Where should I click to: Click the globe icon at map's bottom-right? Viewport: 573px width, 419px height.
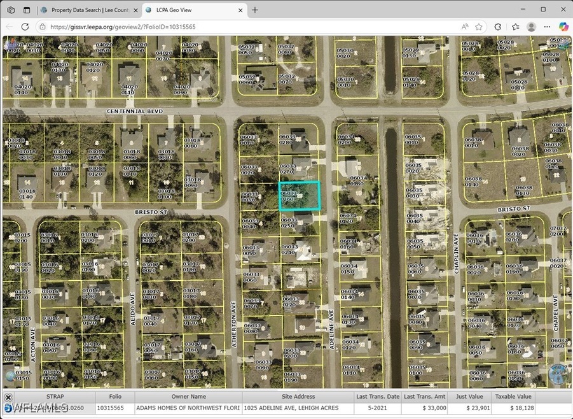tap(558, 374)
